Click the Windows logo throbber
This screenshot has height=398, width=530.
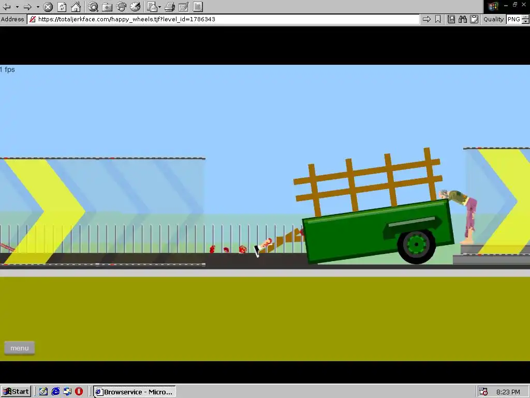[x=493, y=6]
